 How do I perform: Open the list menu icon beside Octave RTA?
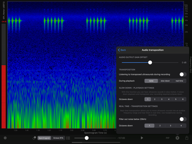pos(68,138)
